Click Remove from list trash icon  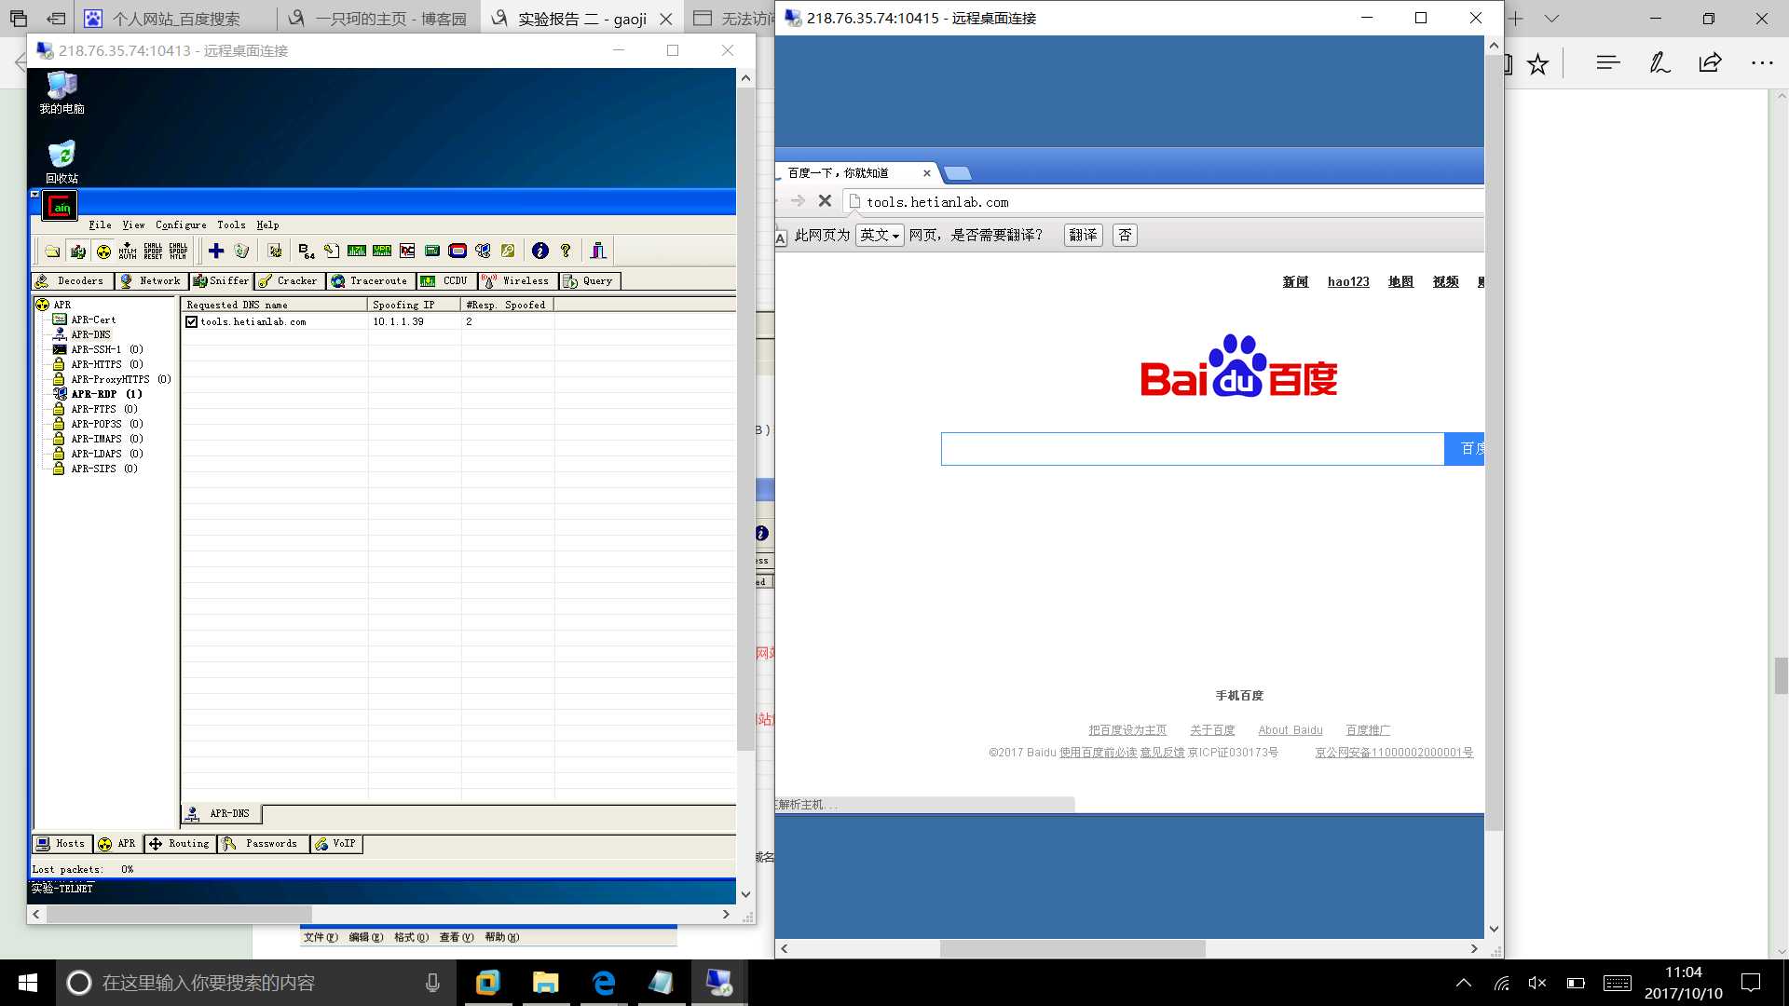point(241,251)
